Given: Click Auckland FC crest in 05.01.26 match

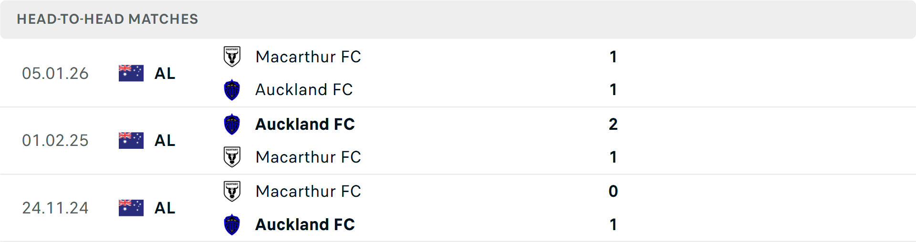Looking at the screenshot, I should pos(232,90).
